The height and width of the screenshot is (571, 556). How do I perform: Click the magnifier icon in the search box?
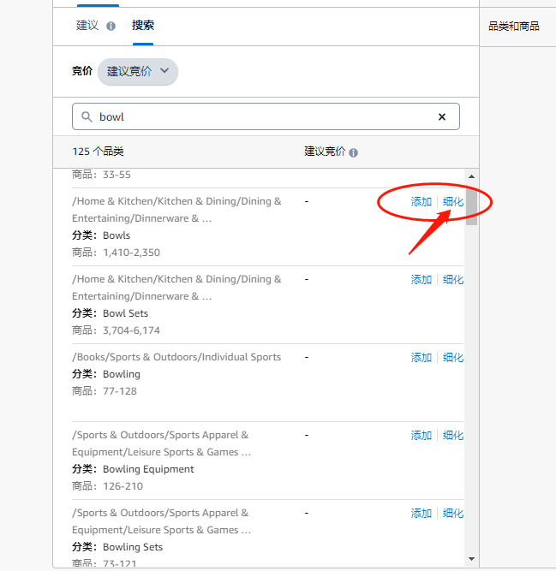(x=87, y=116)
